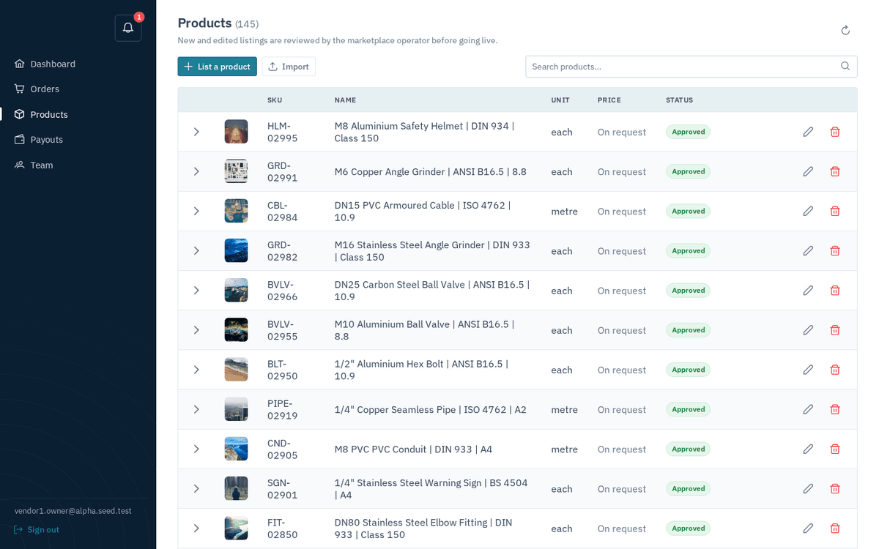Viewport: 879px width, 549px height.
Task: Click vendor1.owner@alpha.seed.test email text
Action: 73,511
